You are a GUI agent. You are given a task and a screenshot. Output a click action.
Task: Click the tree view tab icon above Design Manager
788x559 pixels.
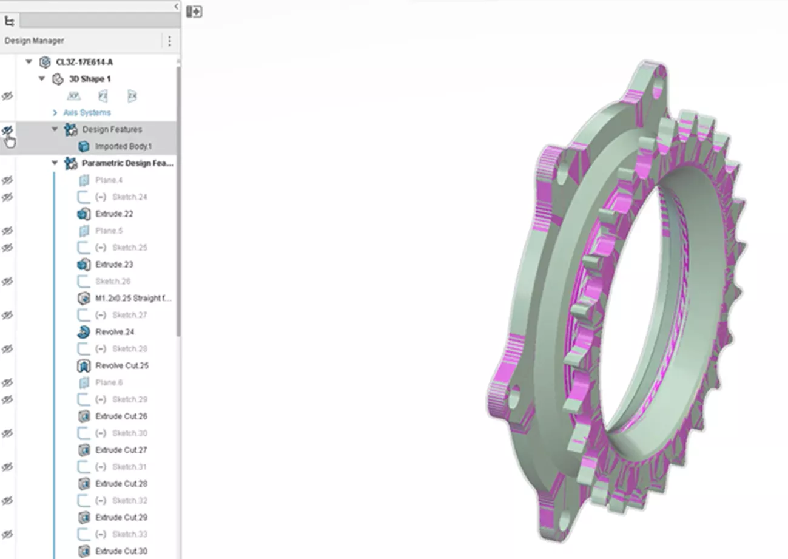click(10, 20)
